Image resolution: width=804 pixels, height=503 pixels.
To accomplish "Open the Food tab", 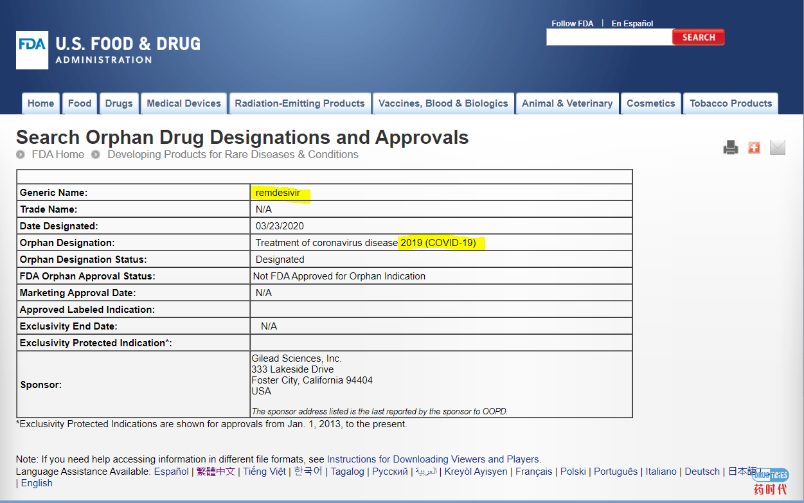I will point(80,103).
